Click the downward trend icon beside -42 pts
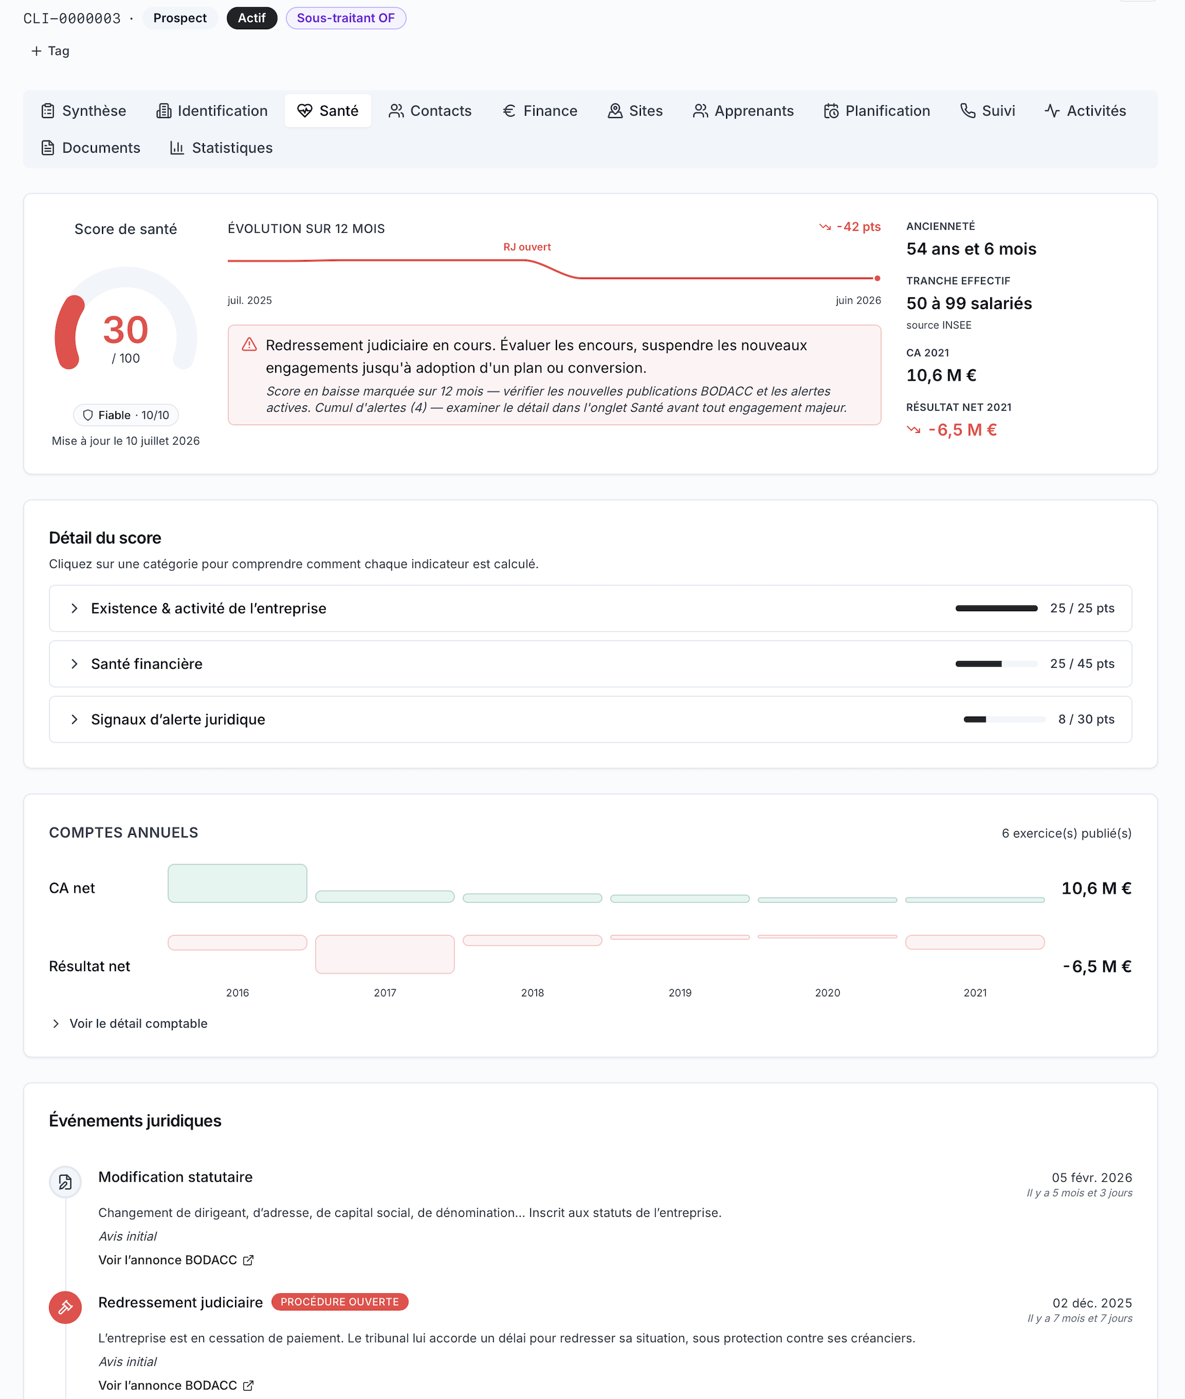This screenshot has width=1185, height=1399. point(825,227)
